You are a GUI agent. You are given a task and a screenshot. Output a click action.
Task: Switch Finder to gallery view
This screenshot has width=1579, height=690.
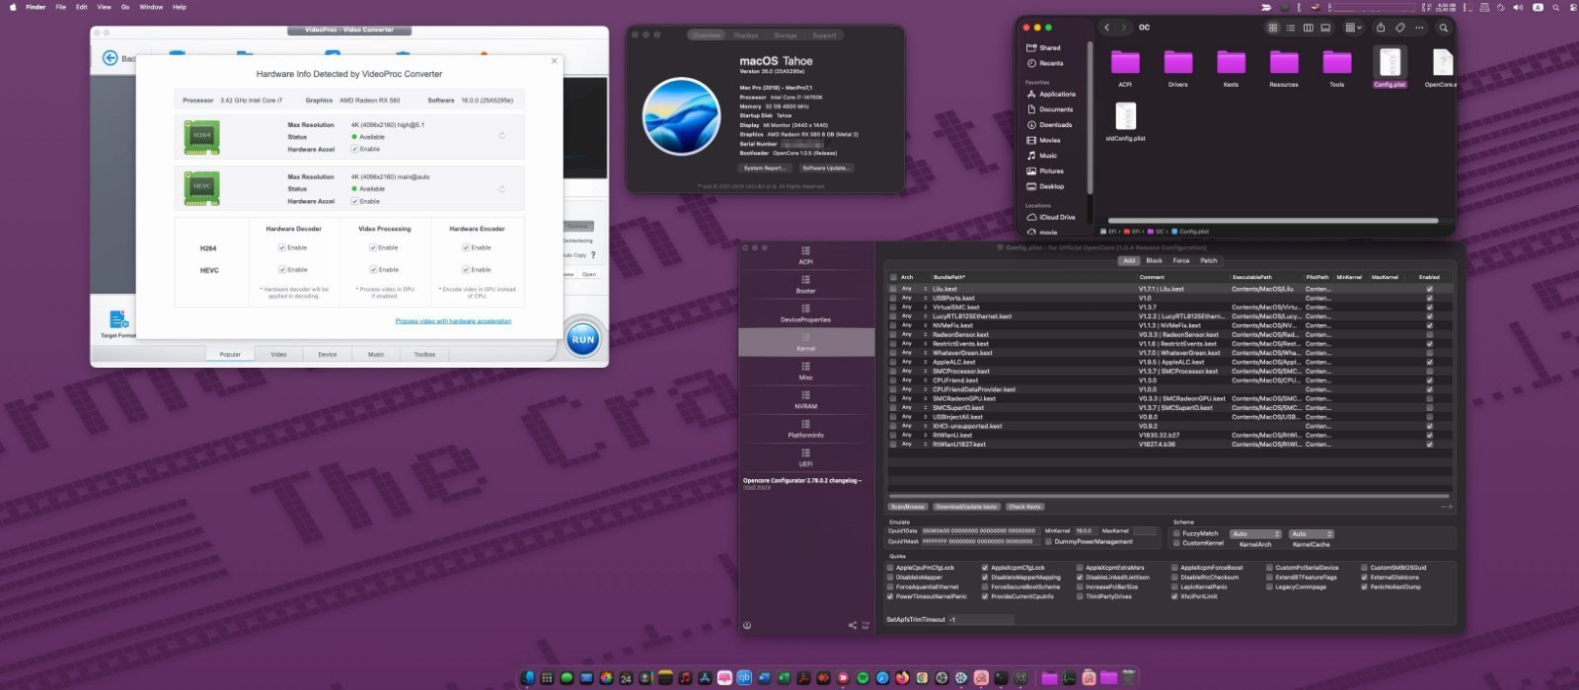(1325, 28)
